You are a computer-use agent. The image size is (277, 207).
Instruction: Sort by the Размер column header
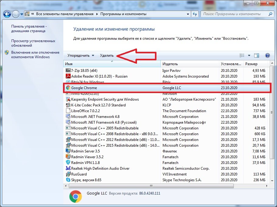point(256,64)
